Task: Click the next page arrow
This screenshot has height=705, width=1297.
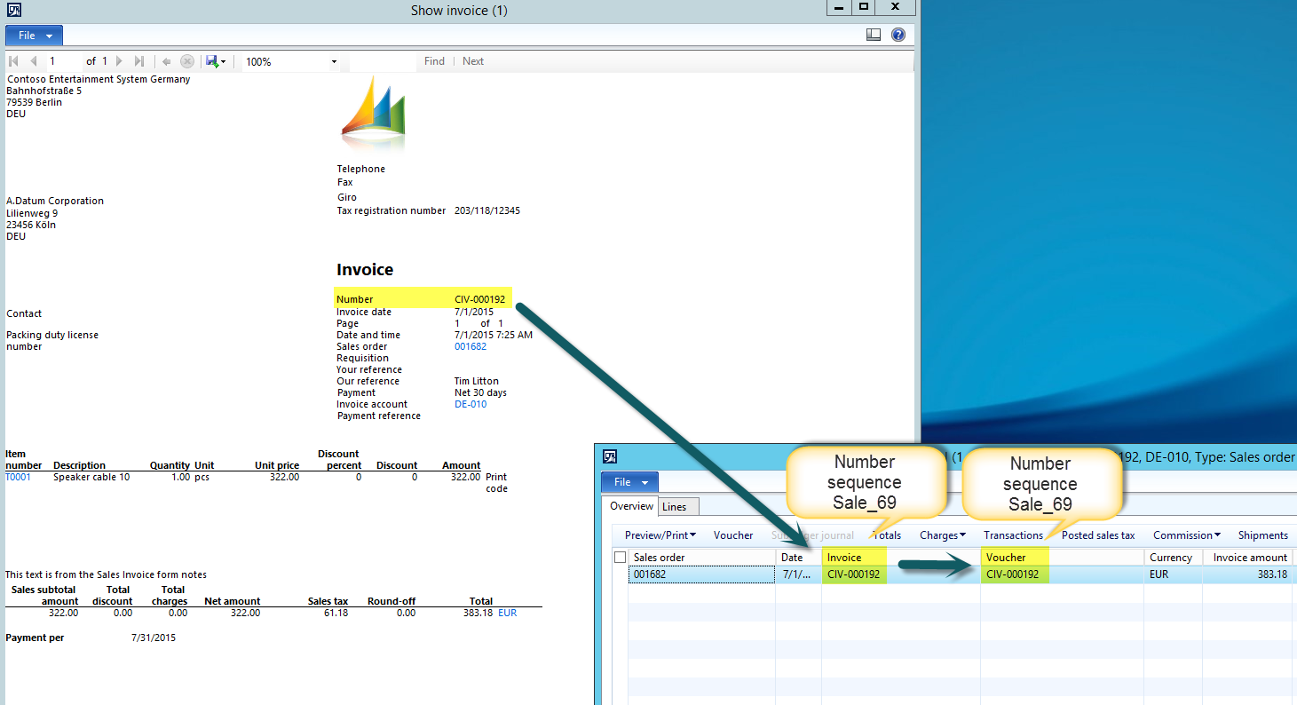Action: [x=119, y=61]
